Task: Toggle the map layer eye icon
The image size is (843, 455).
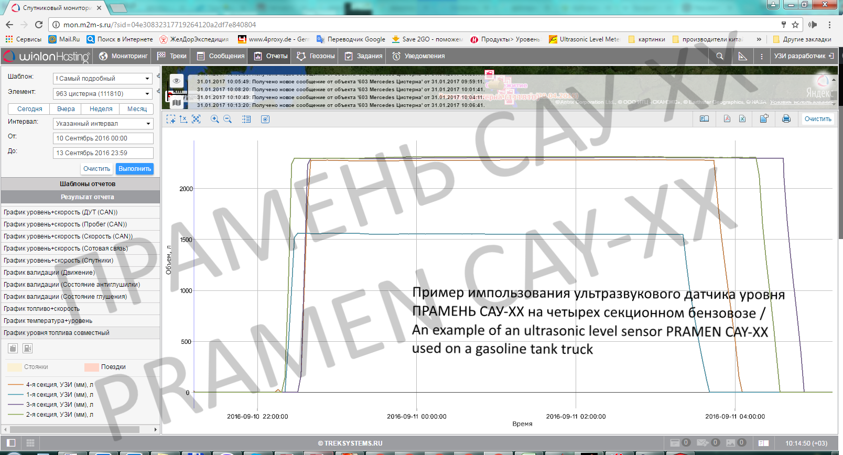Action: (x=177, y=81)
